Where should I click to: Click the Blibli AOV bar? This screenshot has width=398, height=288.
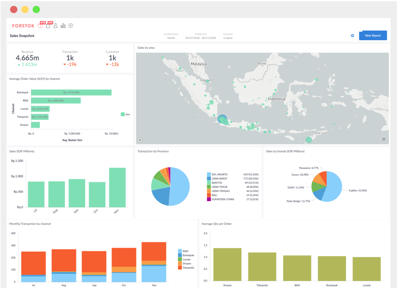(56, 100)
